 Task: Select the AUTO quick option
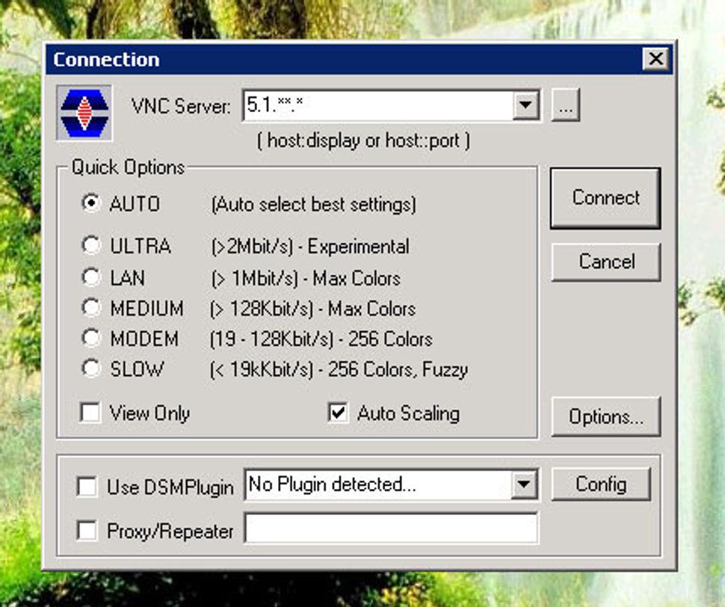coord(91,203)
